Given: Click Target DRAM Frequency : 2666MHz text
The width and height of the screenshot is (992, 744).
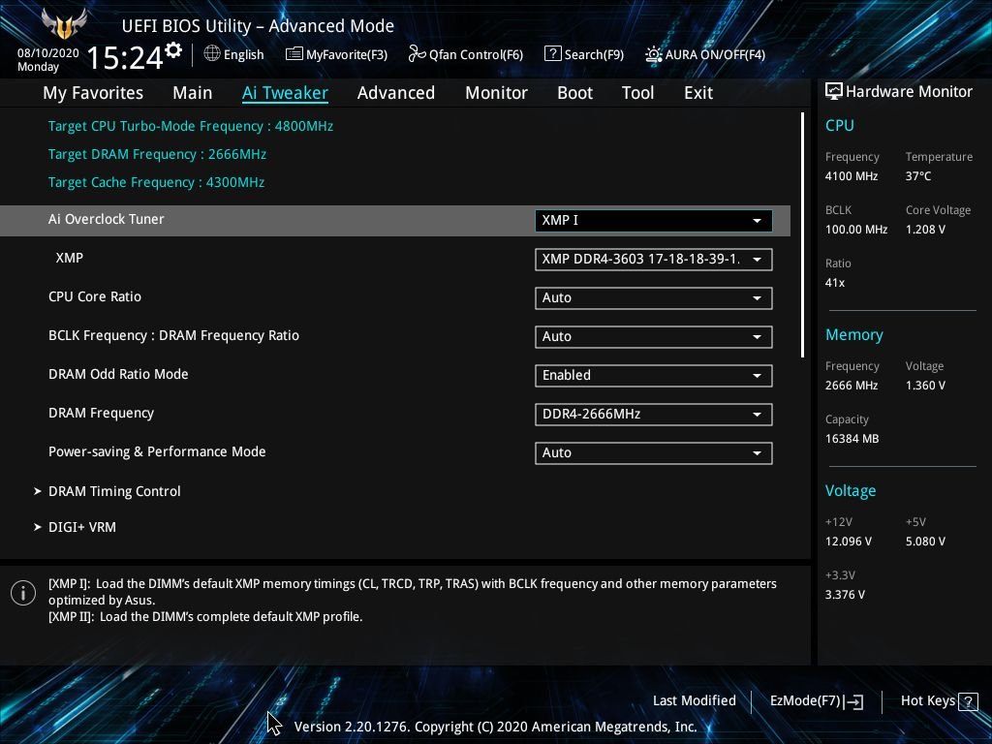Looking at the screenshot, I should click(157, 154).
